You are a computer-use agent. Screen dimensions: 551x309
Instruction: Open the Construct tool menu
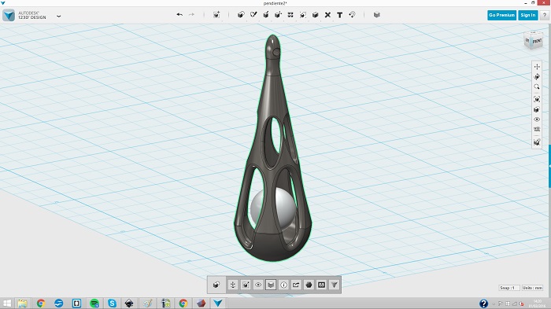coord(266,15)
